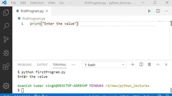172x96 pixels.
Task: Open the Extensions view
Action: point(6,66)
